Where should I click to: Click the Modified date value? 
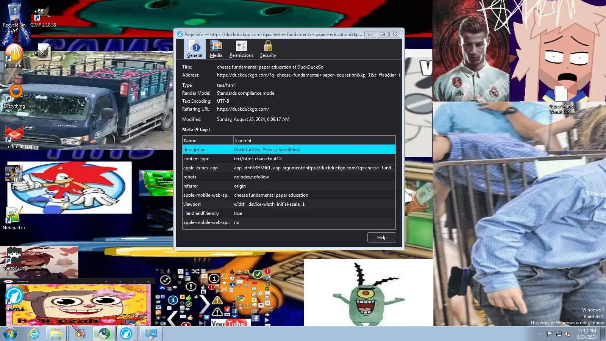click(x=253, y=119)
